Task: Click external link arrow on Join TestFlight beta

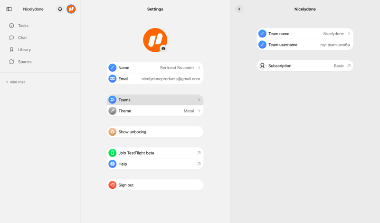Action: [199, 153]
